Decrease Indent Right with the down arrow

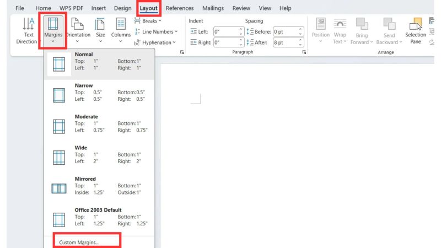(241, 45)
